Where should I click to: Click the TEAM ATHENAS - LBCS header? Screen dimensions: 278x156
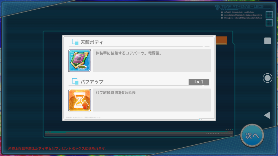pyautogui.click(x=242, y=7)
